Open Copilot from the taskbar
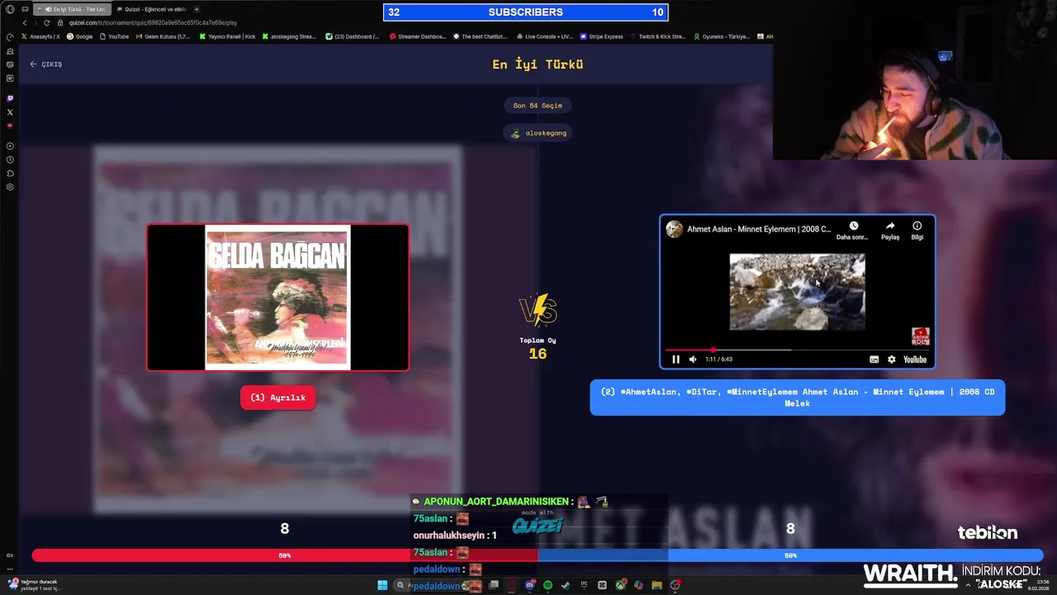The height and width of the screenshot is (595, 1057). pos(638,585)
